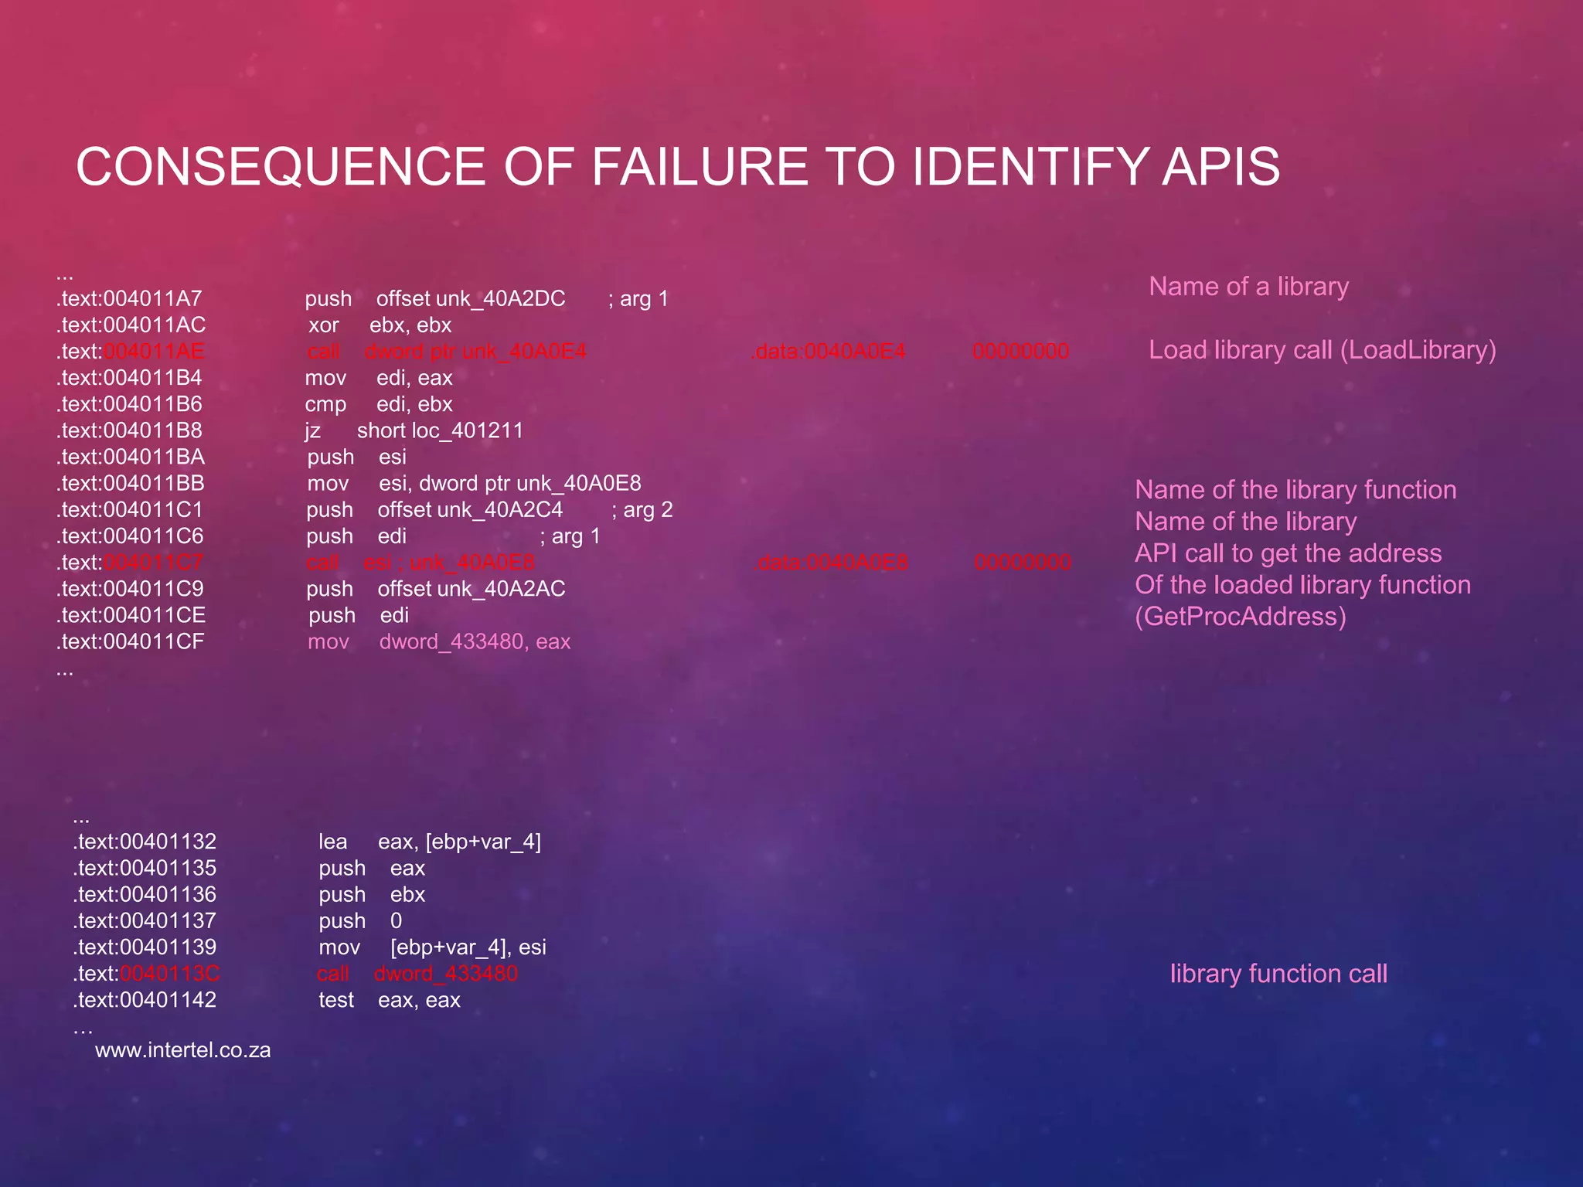The image size is (1583, 1187).
Task: Select 'push offset unk_40A2C4 ; arg 2'
Action: tap(489, 510)
